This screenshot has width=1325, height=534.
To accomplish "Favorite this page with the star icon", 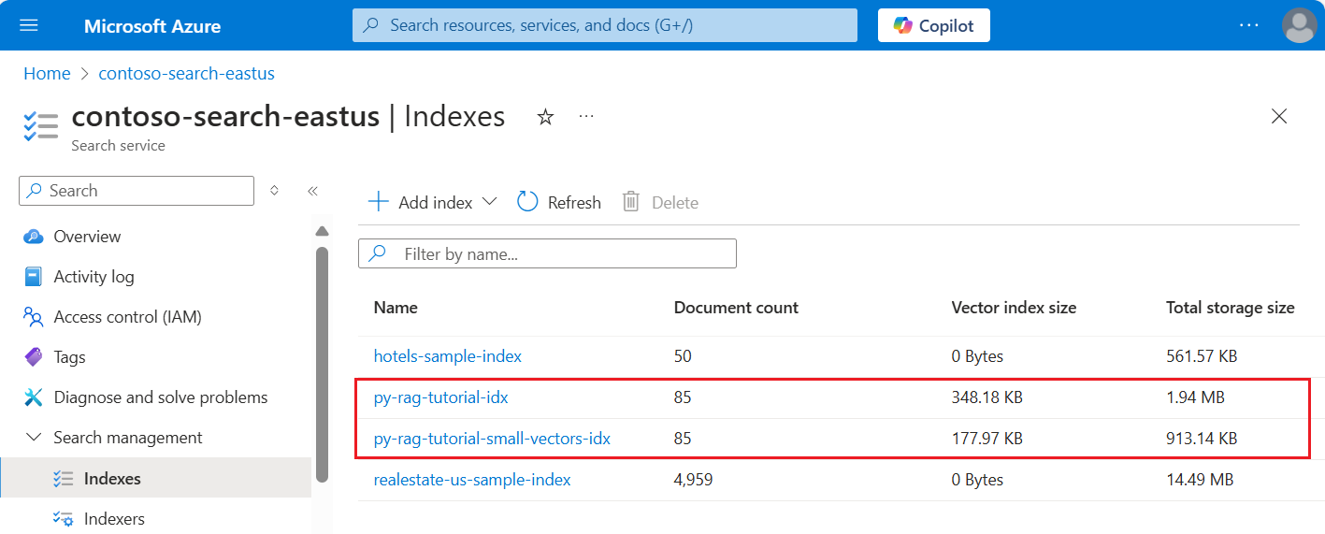I will 545,117.
